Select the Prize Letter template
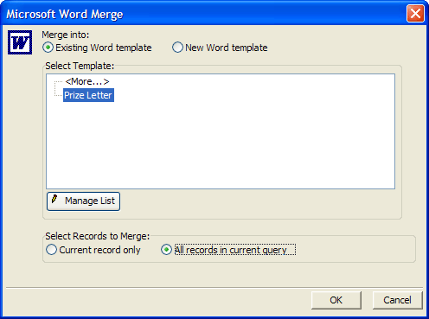Image resolution: width=429 pixels, height=319 pixels. tap(88, 95)
